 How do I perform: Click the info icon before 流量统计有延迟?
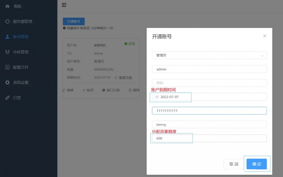click(x=64, y=28)
